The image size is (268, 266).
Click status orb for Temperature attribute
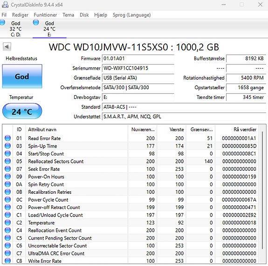pos(7,222)
